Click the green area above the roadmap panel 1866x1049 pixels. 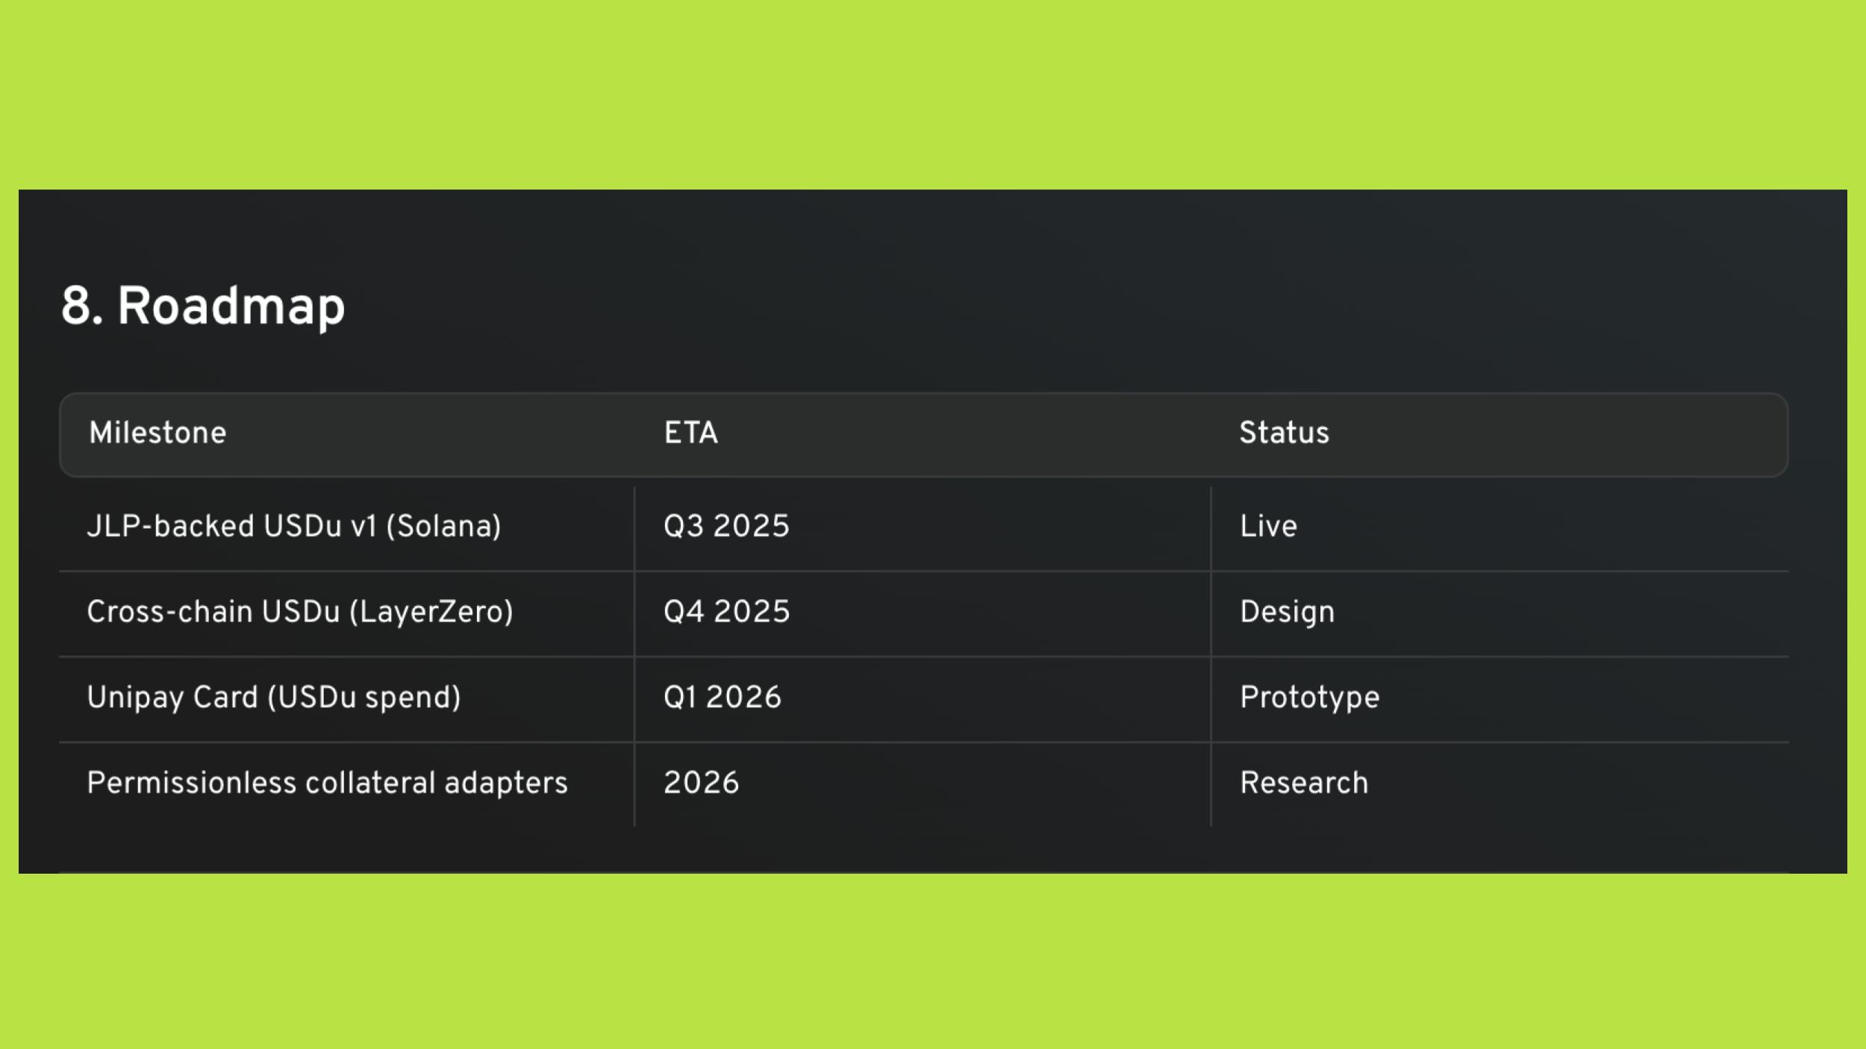coord(933,93)
